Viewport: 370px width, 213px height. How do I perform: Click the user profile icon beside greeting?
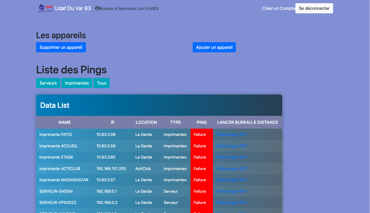[97, 9]
